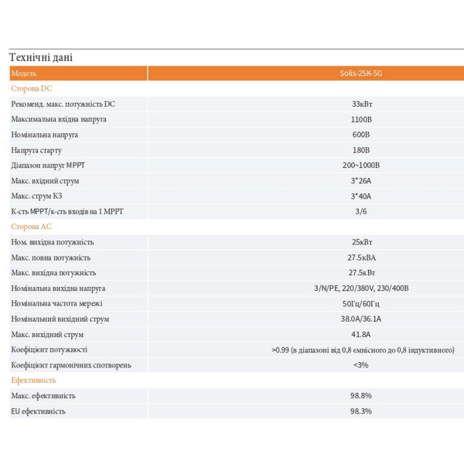Select the 'Макс. вхідний струм' label

45,181
